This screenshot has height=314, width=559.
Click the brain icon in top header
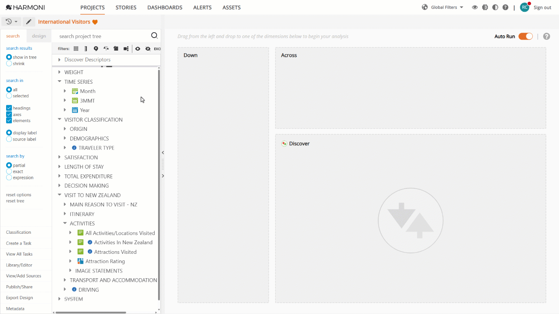tap(485, 7)
